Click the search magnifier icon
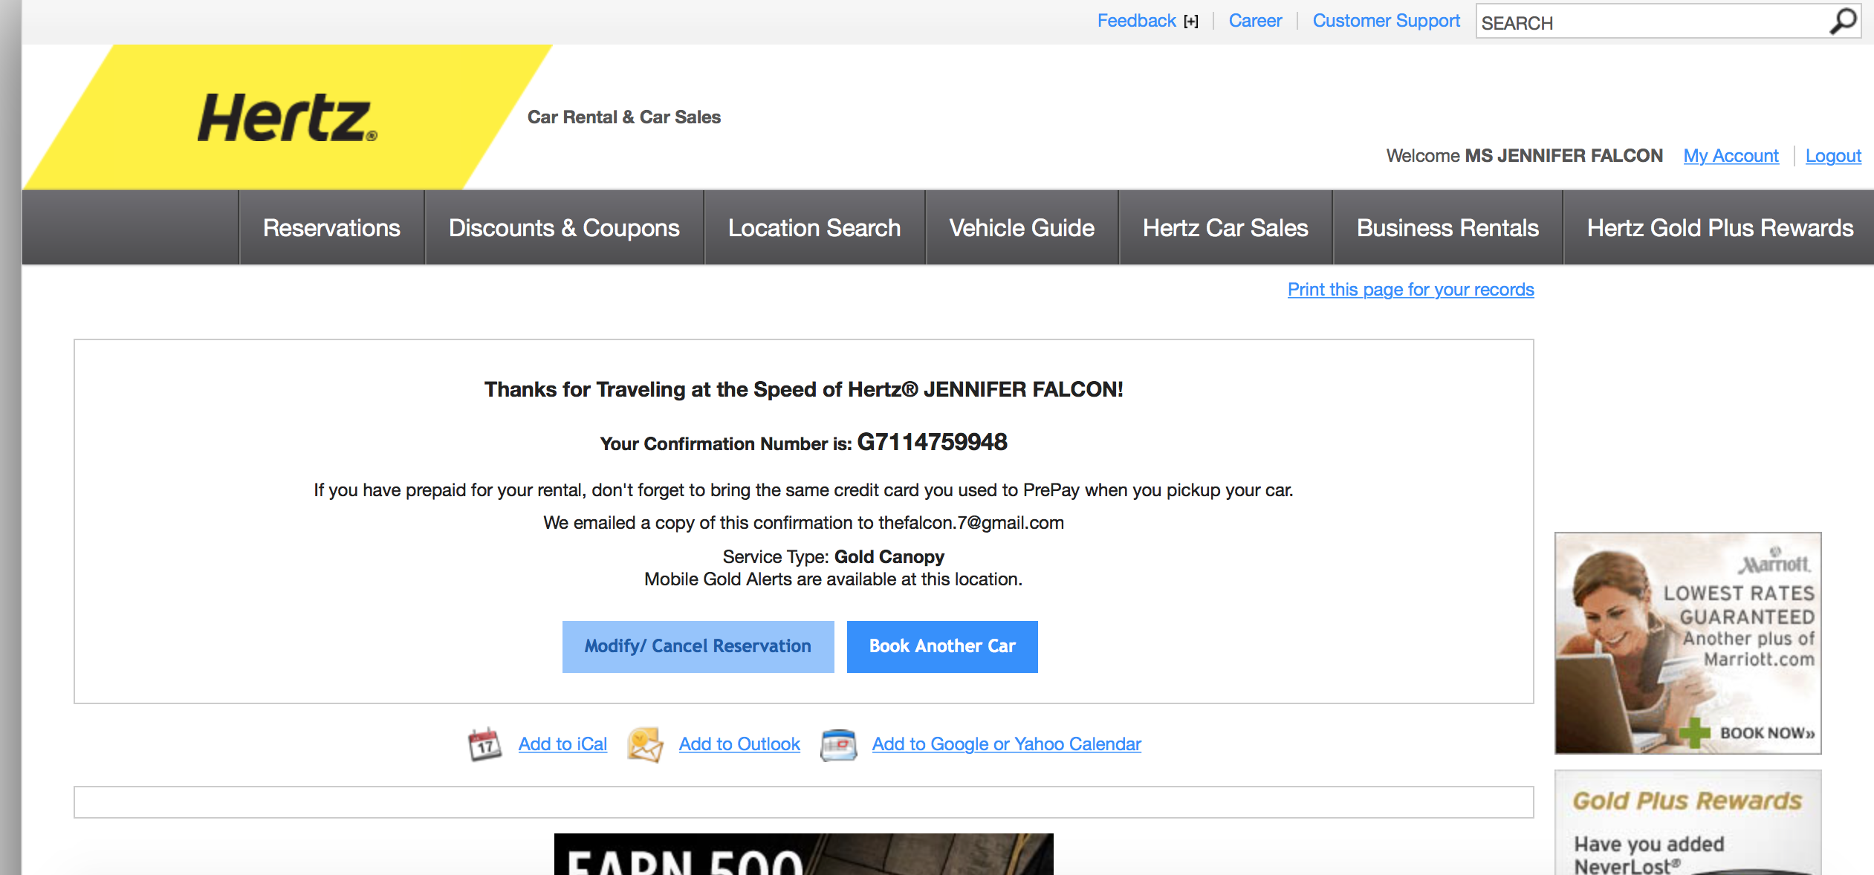This screenshot has height=875, width=1874. click(1843, 22)
